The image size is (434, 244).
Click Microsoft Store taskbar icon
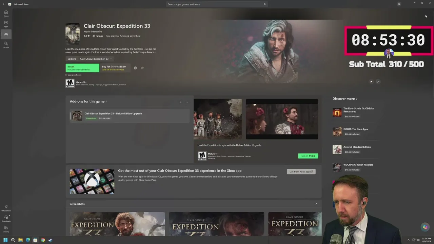point(35,240)
